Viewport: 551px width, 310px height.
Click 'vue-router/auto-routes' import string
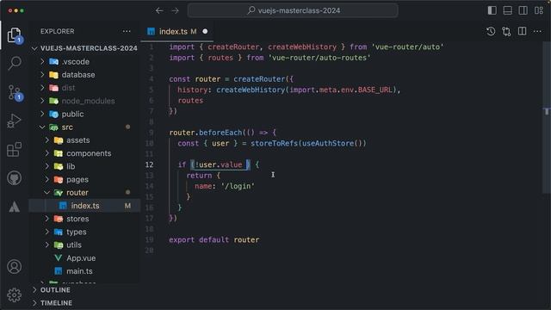[x=319, y=58]
